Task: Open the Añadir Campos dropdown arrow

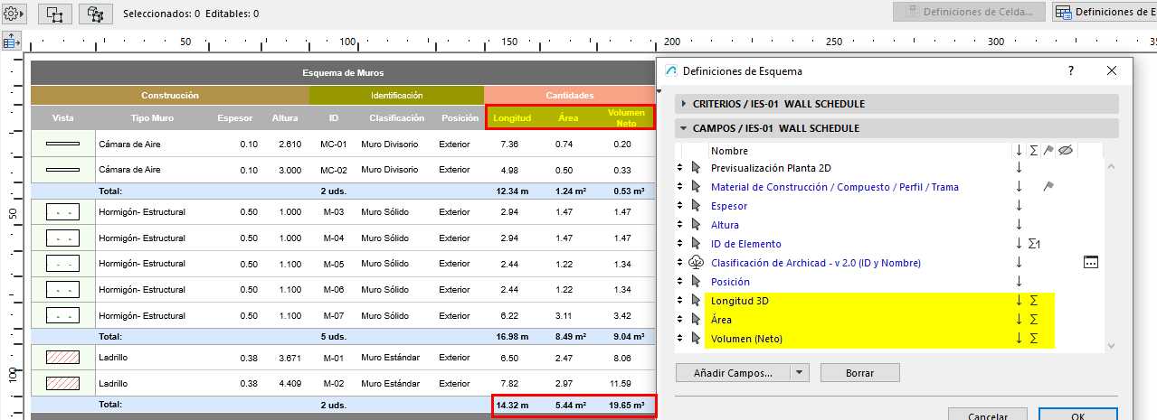Action: click(798, 372)
